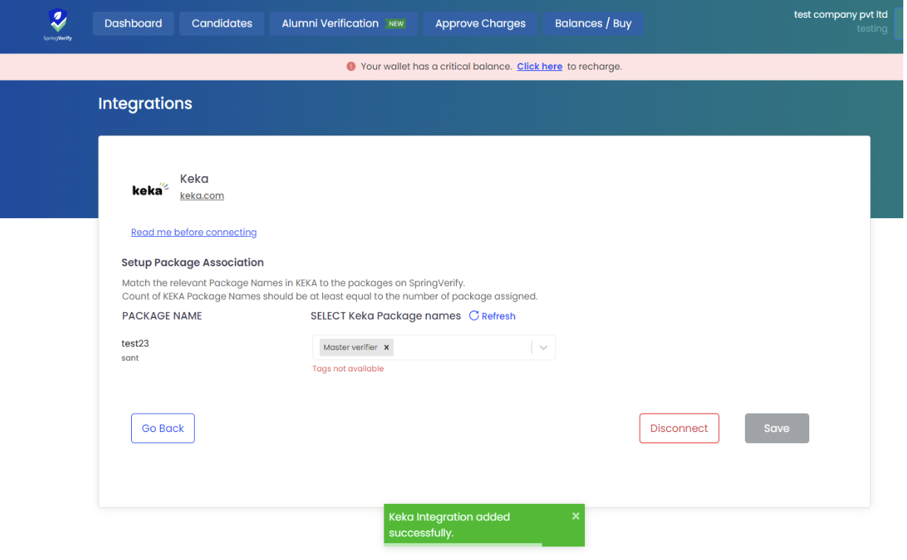The height and width of the screenshot is (560, 907).
Task: Visit the keka.com link
Action: [x=201, y=196]
